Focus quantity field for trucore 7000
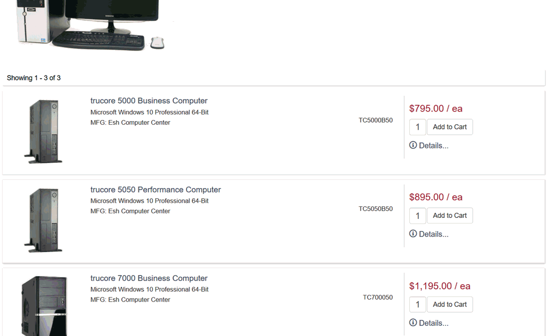The width and height of the screenshot is (551, 336). (417, 305)
